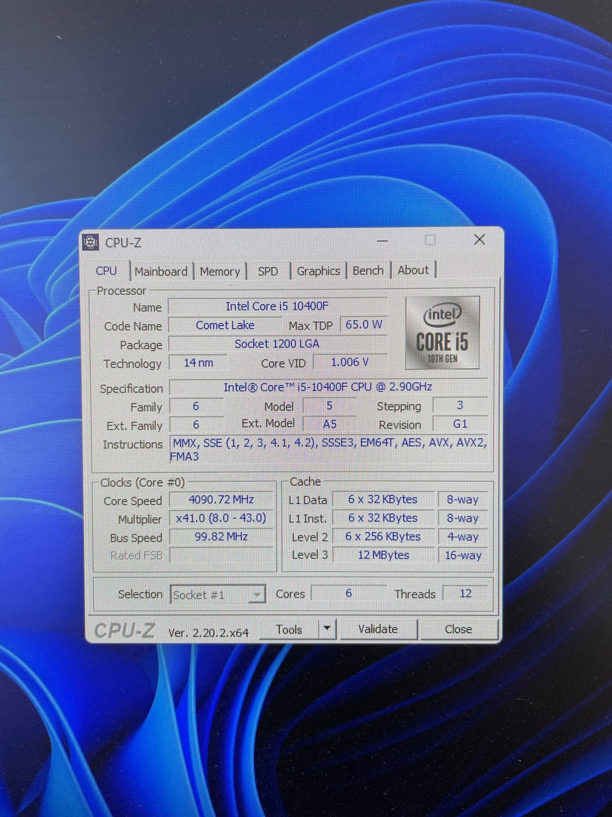This screenshot has width=612, height=817.
Task: Click the Package value Socket 1200 LGA
Action: pos(277,343)
